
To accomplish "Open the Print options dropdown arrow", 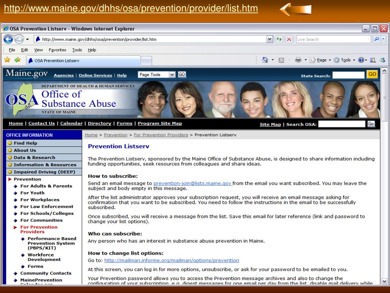I will click(x=305, y=60).
